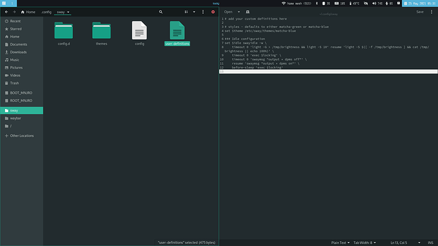Screen dimensions: 438x246
Task: Open Other Locations in the sidebar
Action: click(22, 136)
